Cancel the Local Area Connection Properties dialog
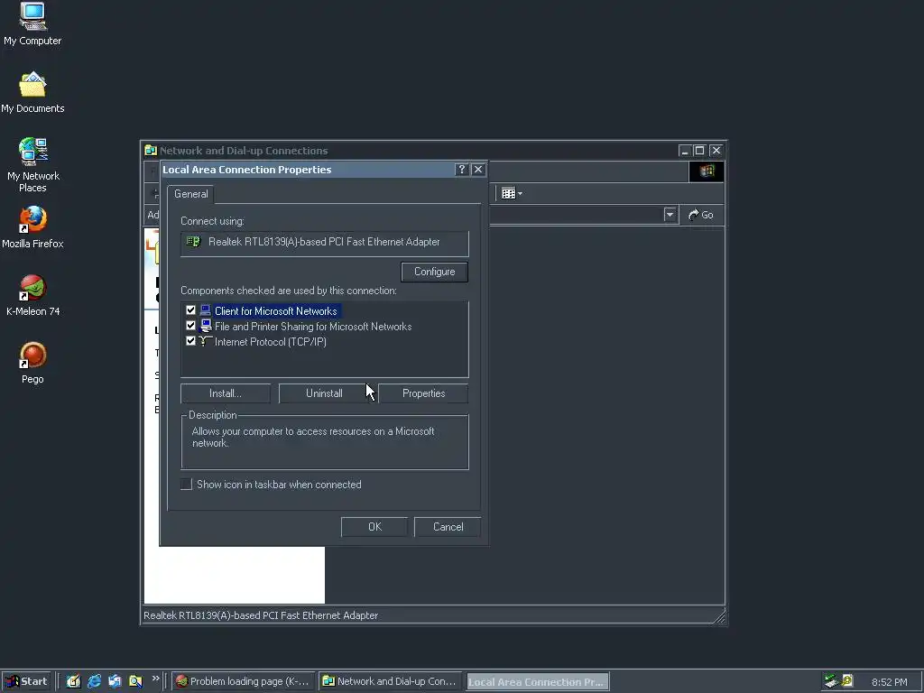The height and width of the screenshot is (693, 924). tap(448, 527)
